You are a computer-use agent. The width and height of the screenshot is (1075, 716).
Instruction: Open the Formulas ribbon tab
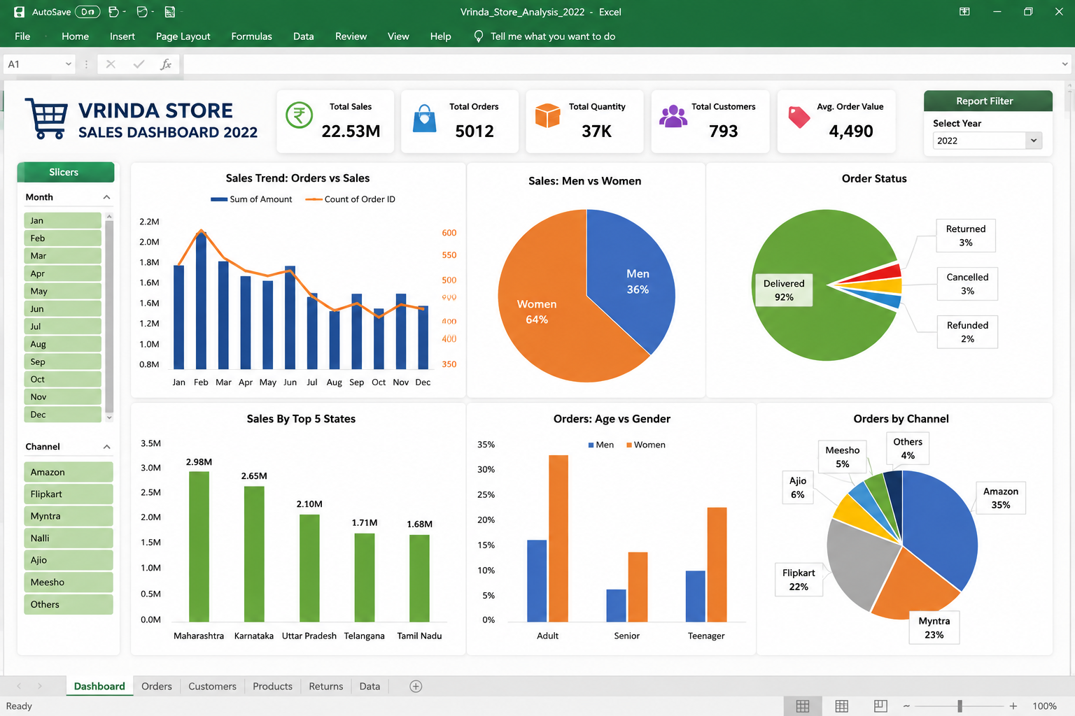[251, 36]
